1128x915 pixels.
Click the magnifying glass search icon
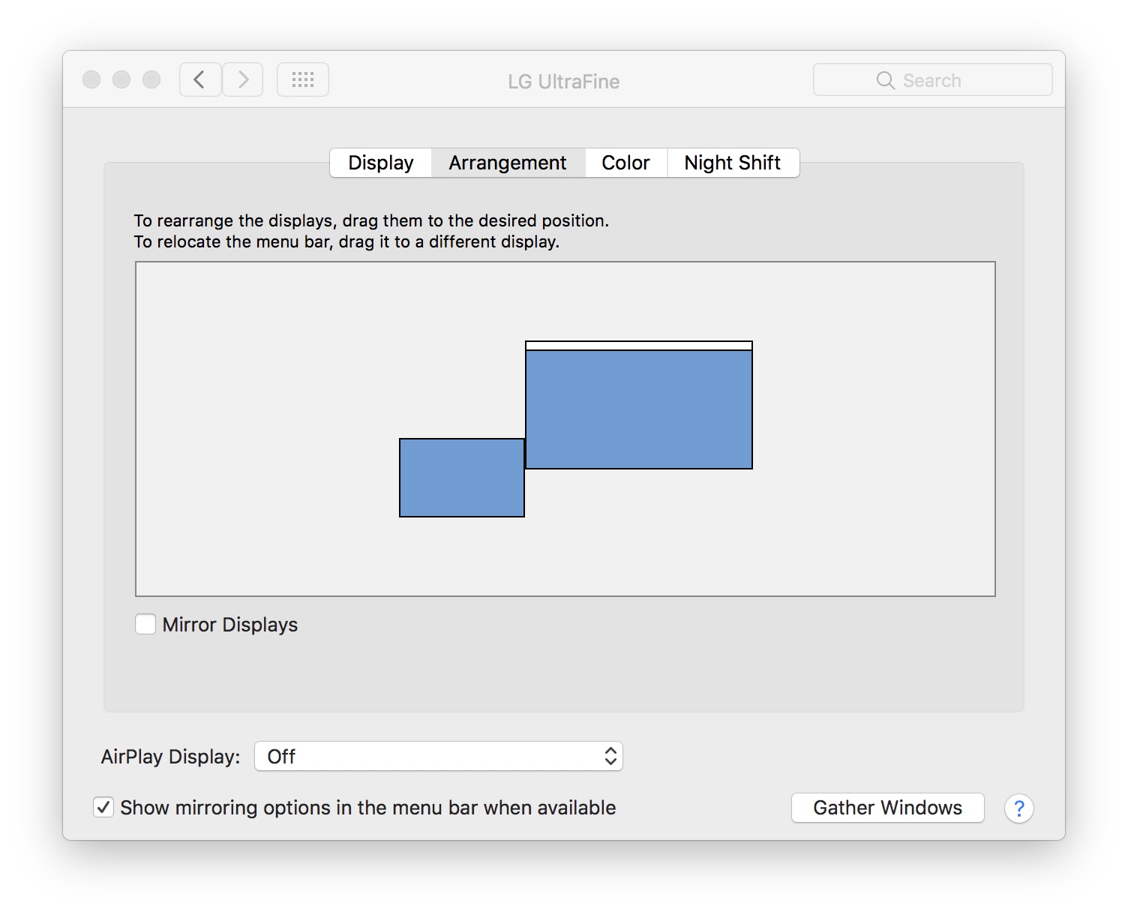coord(885,80)
